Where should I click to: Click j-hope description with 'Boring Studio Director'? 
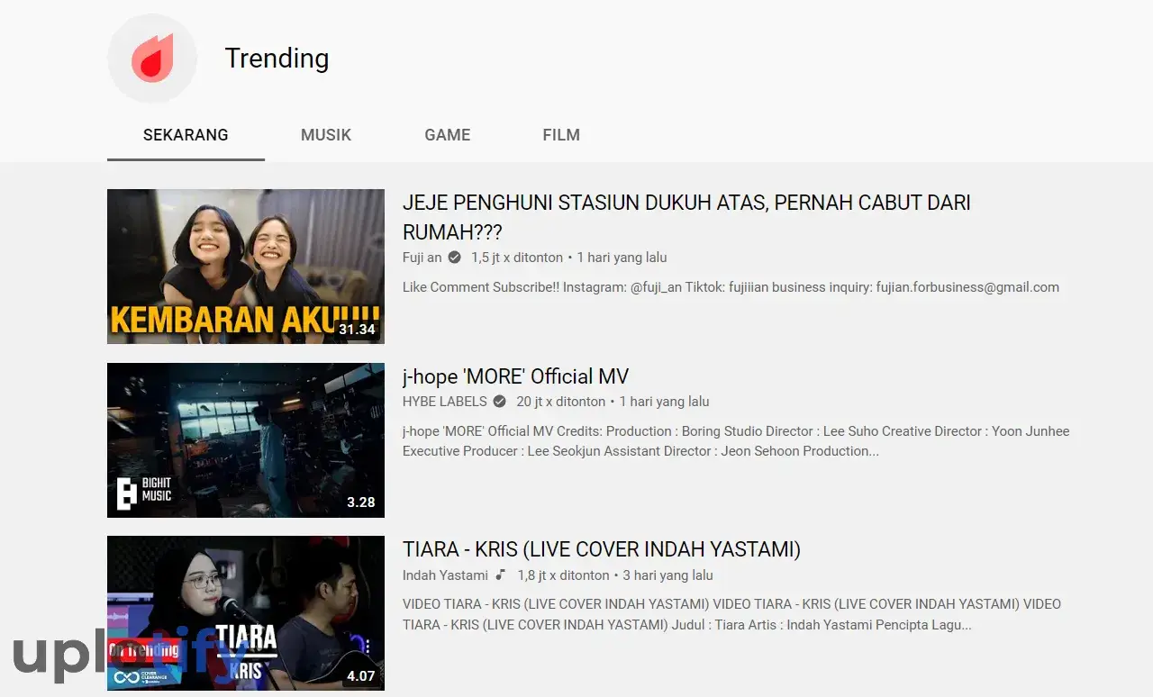coord(736,441)
